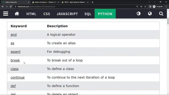Close the Python Keywords tab

coord(29,2)
